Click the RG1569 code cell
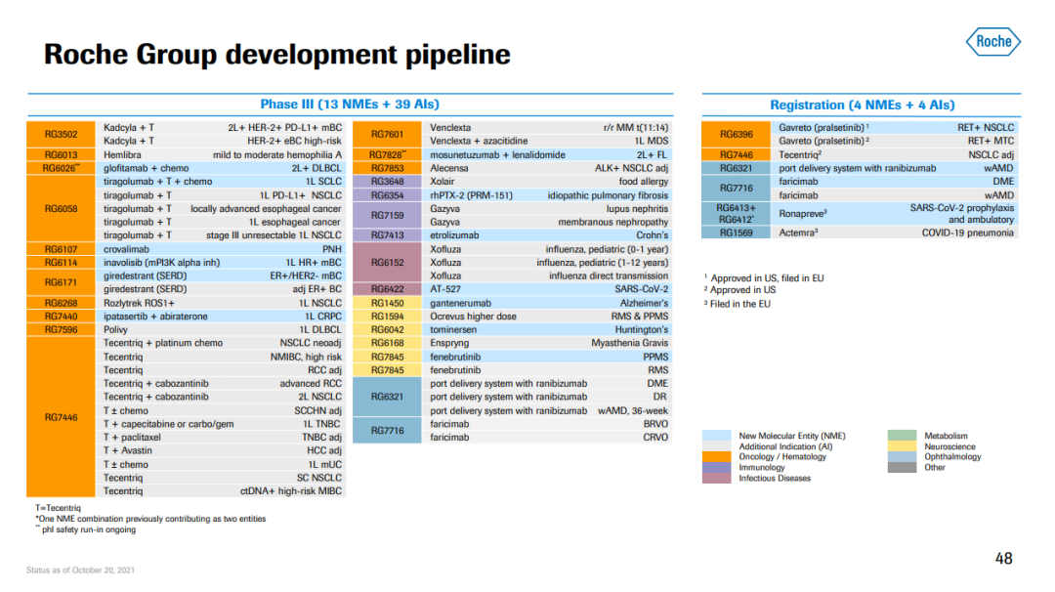The height and width of the screenshot is (592, 1055). point(737,233)
